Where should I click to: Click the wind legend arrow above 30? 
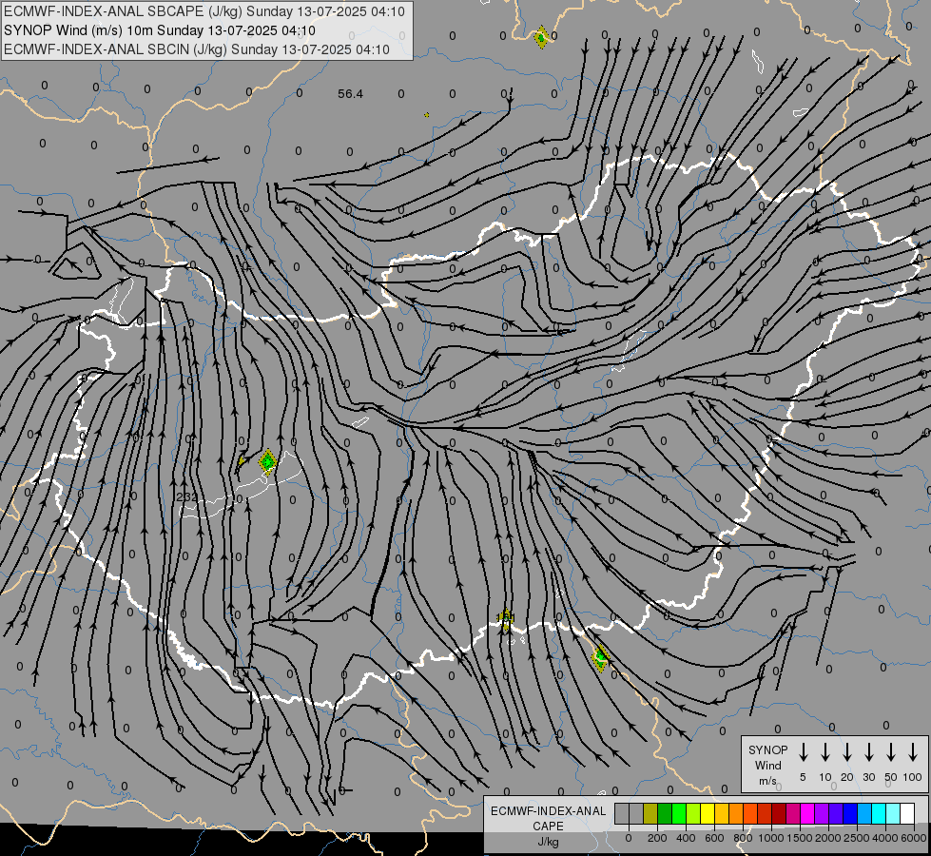(x=868, y=752)
